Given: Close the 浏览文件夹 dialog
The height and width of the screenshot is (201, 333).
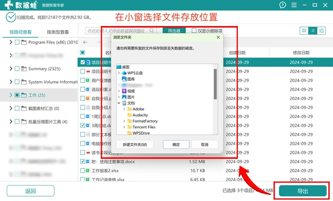Looking at the screenshot, I should coord(218,37).
